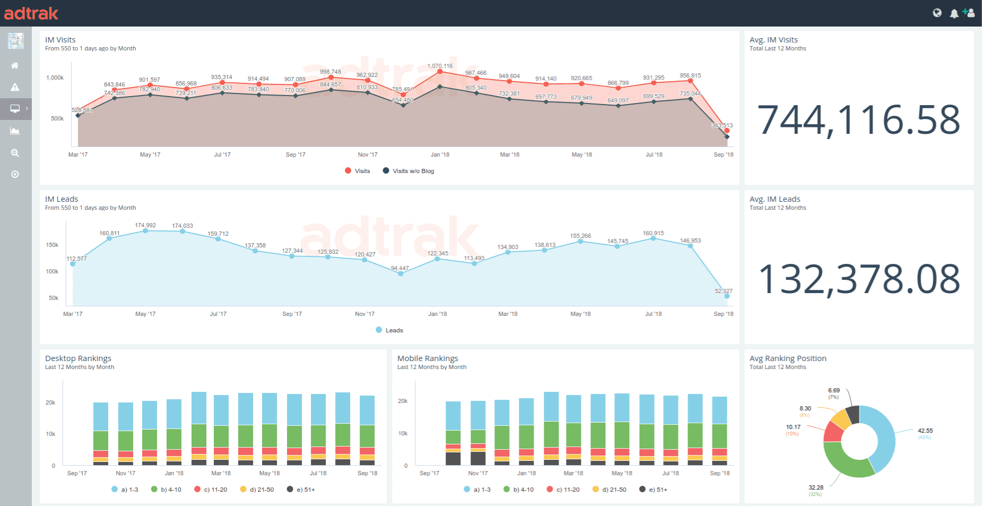
Task: Toggle Desktop Rankings b) 4-10 legend
Action: click(166, 490)
